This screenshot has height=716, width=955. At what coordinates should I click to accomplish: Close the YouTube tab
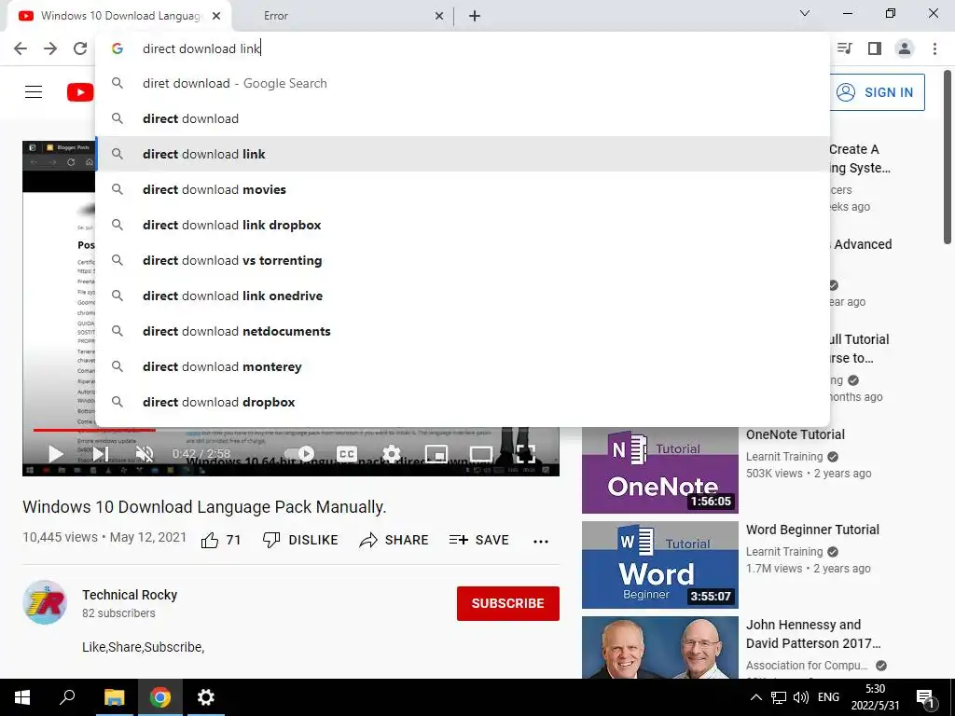(x=216, y=16)
